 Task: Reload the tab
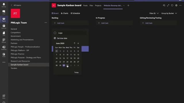[x=172, y=5]
